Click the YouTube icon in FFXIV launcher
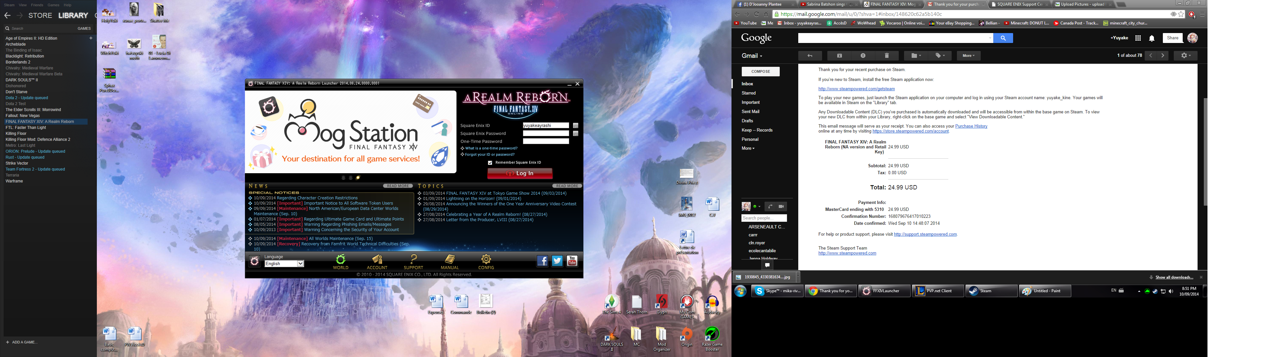This screenshot has height=357, width=1264. (x=572, y=261)
